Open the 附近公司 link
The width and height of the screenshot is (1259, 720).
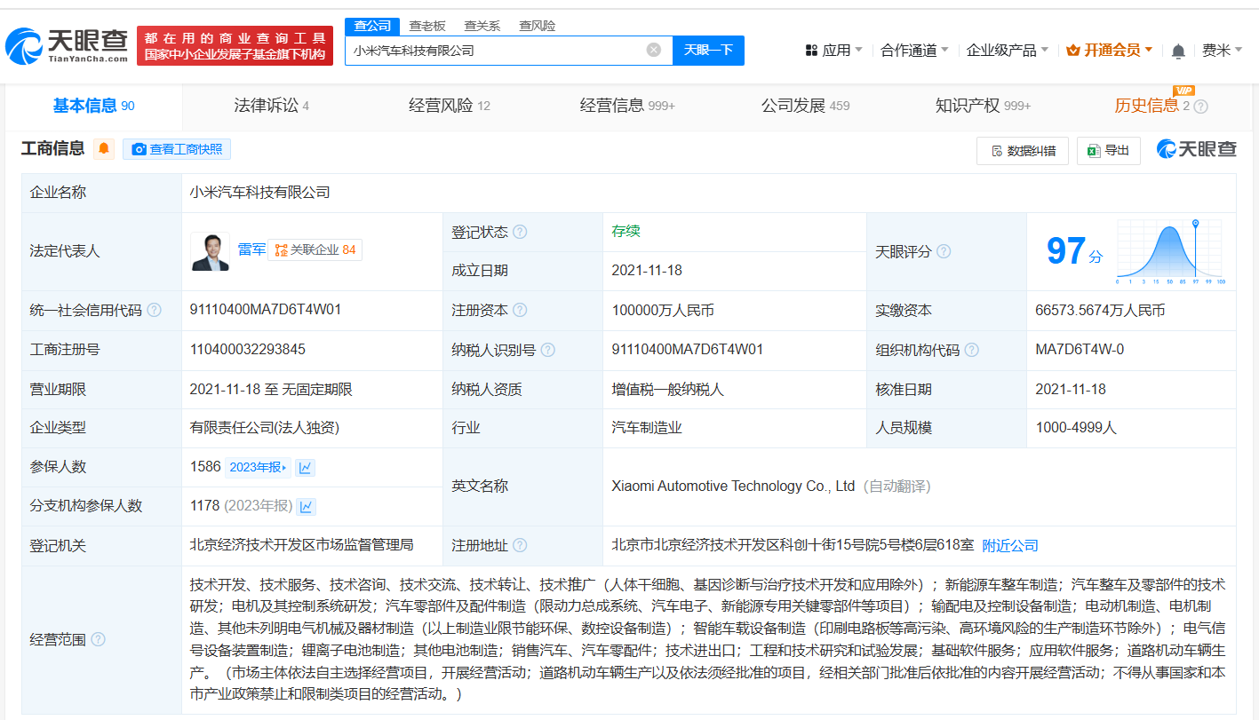pos(1009,545)
